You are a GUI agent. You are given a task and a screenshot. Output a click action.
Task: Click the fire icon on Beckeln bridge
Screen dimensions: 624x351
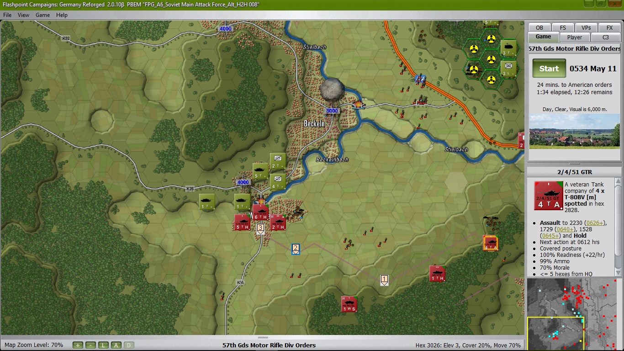[358, 105]
